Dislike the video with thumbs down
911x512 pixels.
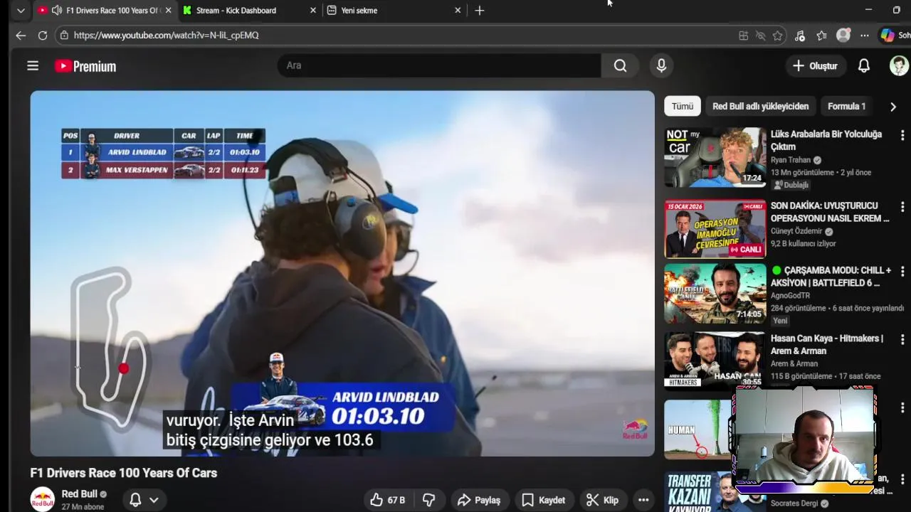pos(428,500)
